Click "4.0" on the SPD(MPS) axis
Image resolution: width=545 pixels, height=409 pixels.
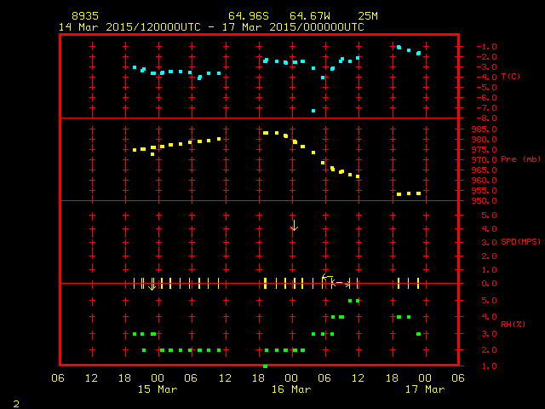point(489,229)
